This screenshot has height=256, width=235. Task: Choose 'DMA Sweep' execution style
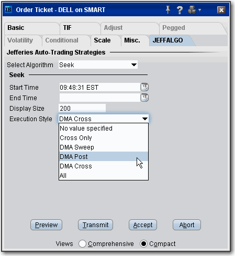(104, 147)
